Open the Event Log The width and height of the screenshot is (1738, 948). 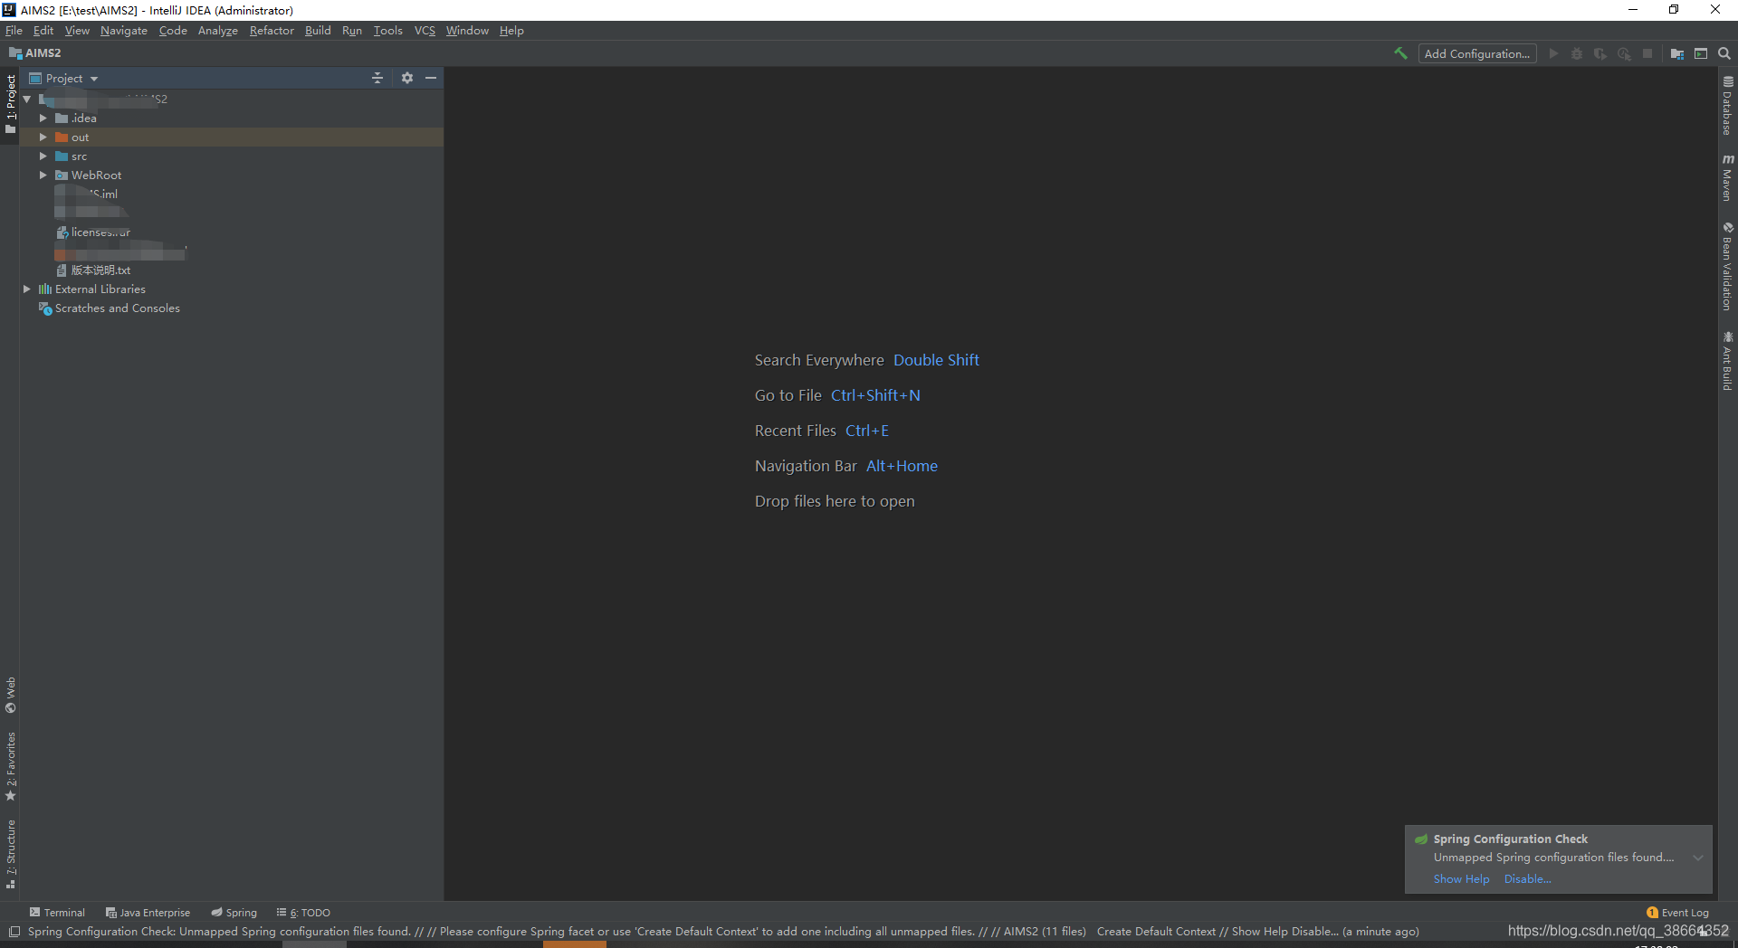[1677, 913]
